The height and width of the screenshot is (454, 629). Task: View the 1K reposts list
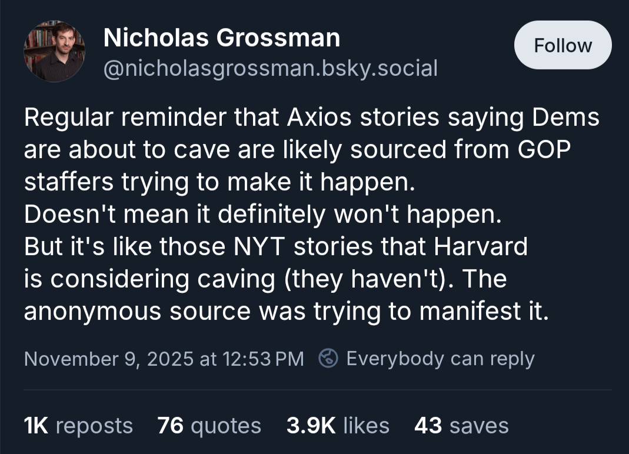pyautogui.click(x=78, y=425)
